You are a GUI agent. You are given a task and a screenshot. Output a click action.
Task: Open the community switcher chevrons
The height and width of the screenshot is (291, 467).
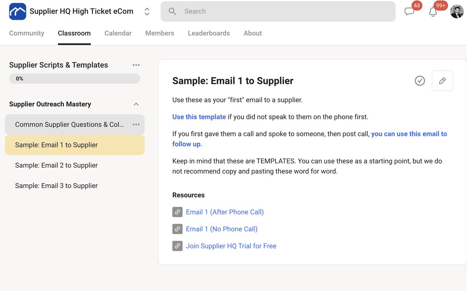(147, 12)
